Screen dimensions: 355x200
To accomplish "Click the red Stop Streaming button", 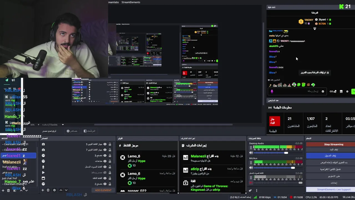I will click(334, 144).
